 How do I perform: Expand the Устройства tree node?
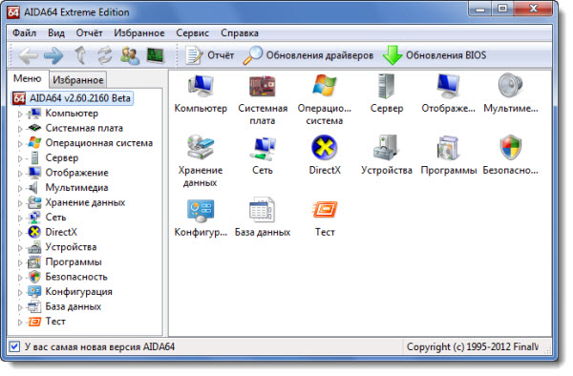[20, 248]
